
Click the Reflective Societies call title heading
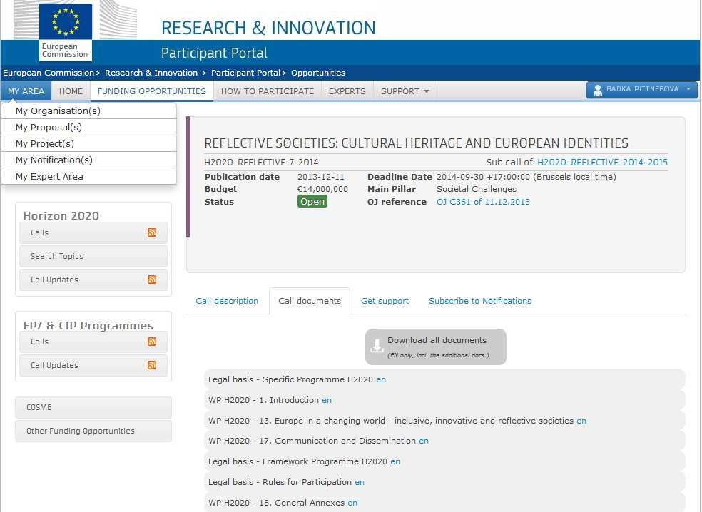417,143
